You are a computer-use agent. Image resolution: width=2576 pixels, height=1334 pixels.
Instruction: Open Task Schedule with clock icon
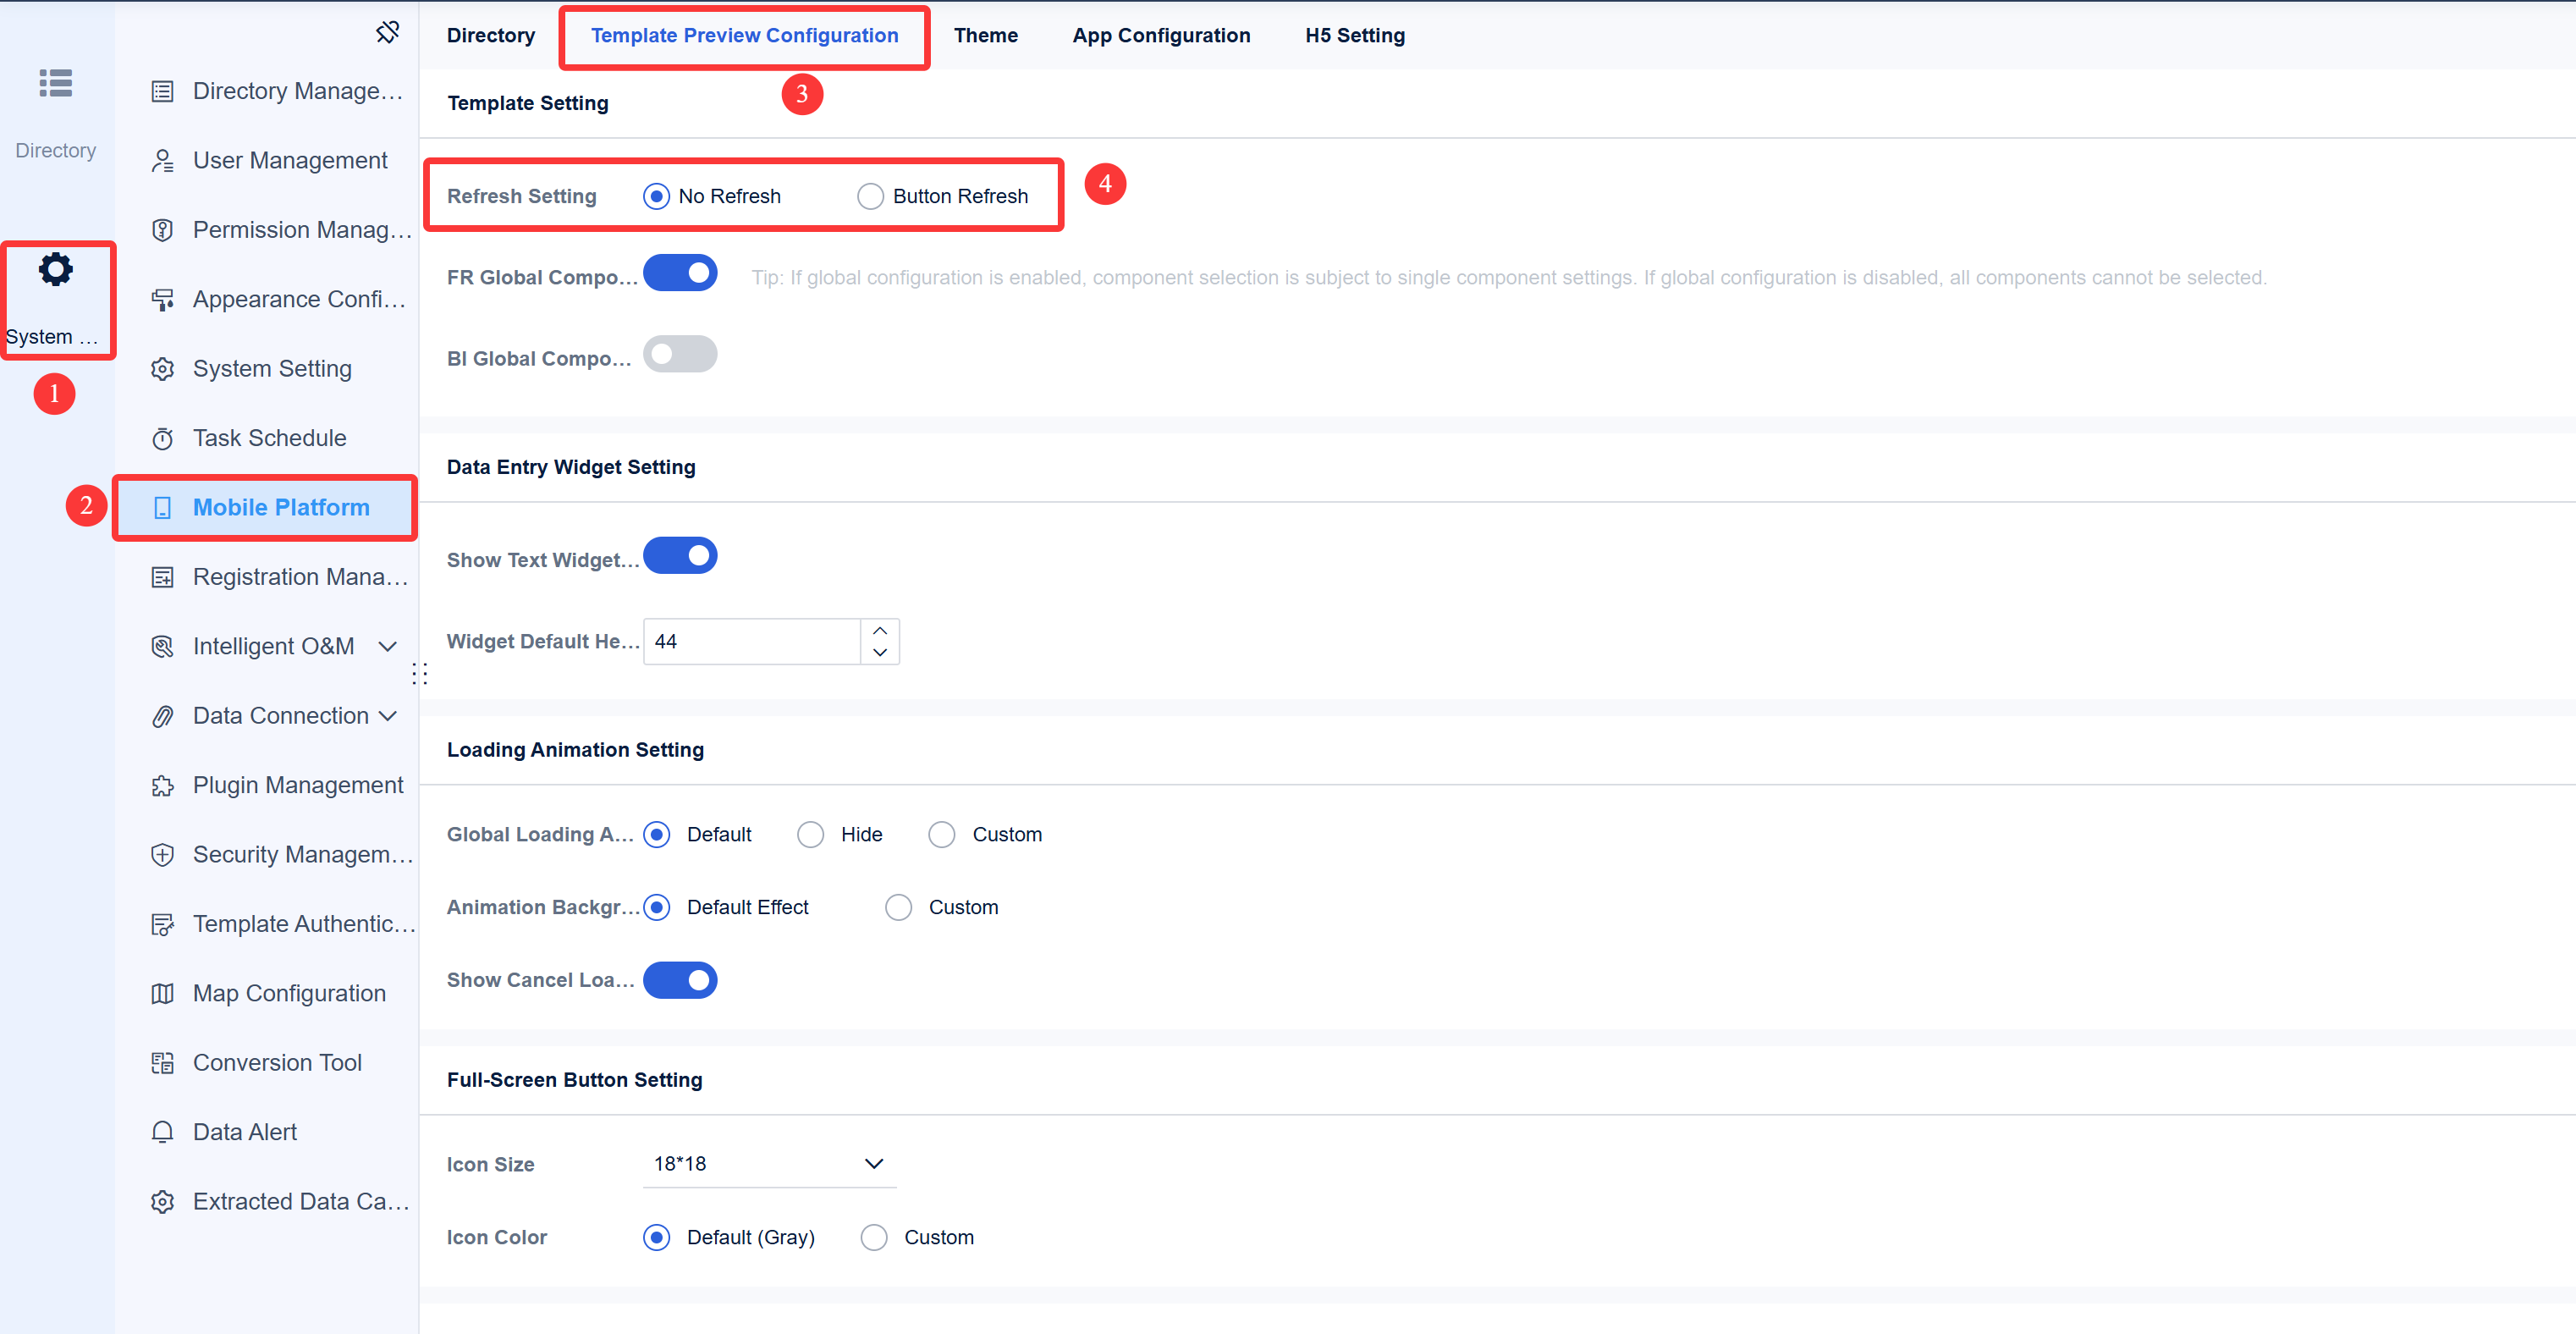(x=269, y=438)
